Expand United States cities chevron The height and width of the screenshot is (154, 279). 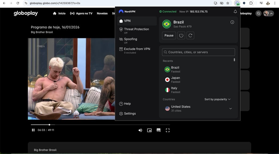click(x=231, y=109)
